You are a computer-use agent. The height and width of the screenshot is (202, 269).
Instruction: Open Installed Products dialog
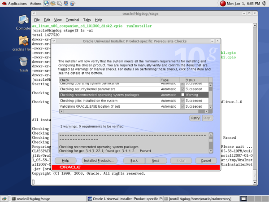click(99, 161)
